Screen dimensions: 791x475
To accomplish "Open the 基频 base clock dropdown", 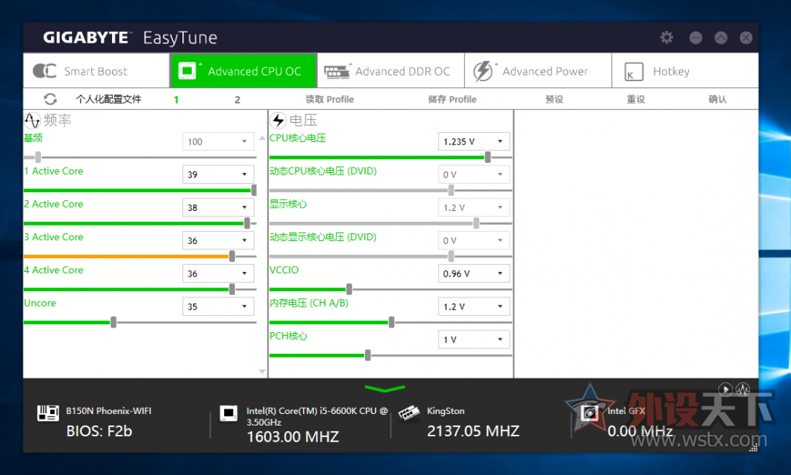I will pos(218,141).
